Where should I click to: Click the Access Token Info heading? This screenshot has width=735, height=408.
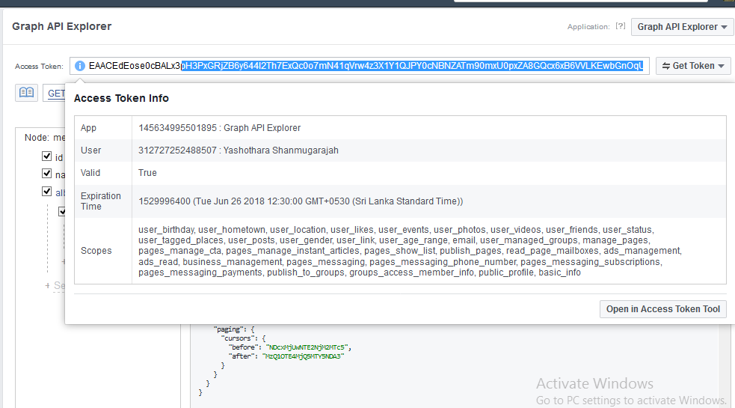[x=121, y=98]
